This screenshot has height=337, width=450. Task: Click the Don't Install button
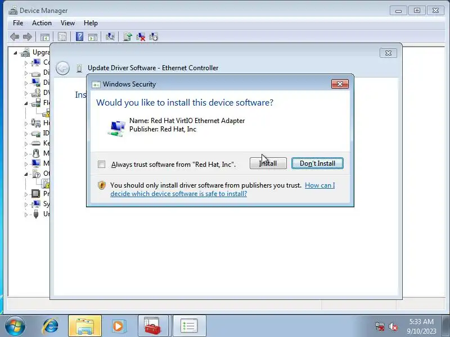pyautogui.click(x=317, y=163)
